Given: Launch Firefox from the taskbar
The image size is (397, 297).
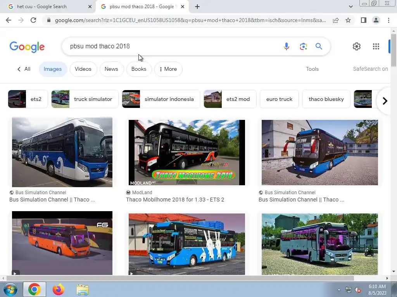Looking at the screenshot, I should click(58, 289).
